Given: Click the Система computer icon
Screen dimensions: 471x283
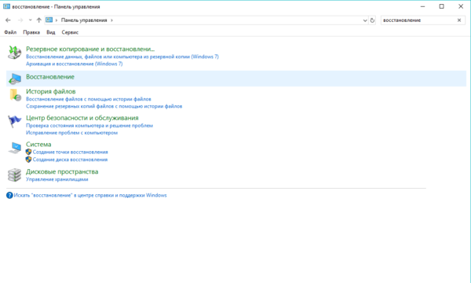Looking at the screenshot, I should click(15, 148).
